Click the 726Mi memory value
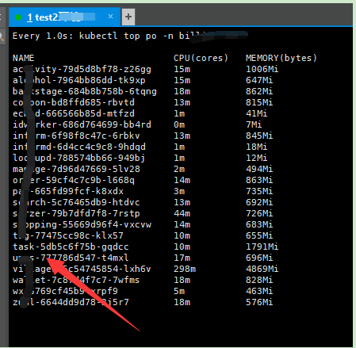The image size is (356, 348). (259, 213)
